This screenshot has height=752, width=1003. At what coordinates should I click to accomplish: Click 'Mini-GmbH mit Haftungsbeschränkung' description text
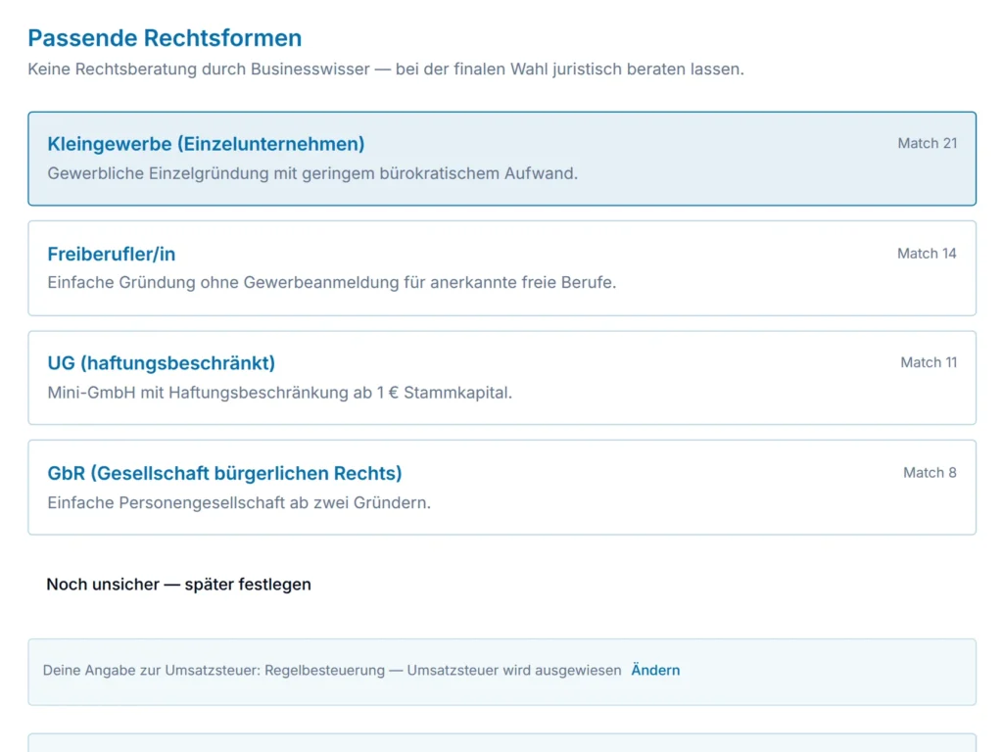point(279,393)
